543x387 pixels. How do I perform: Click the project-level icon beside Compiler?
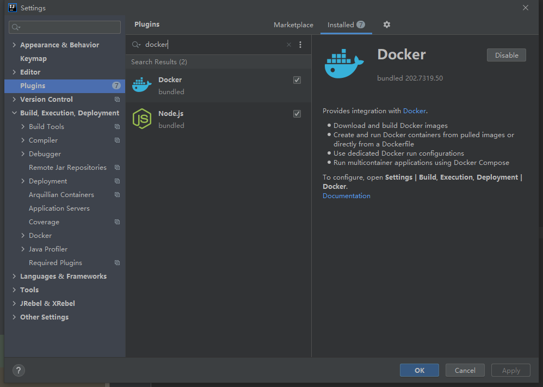point(117,140)
